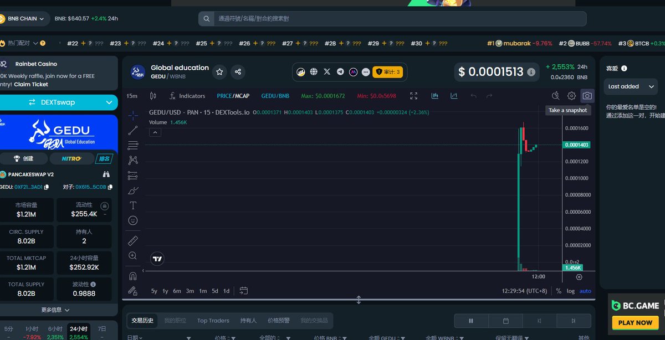Select the pattern drawing tool

coord(133,161)
